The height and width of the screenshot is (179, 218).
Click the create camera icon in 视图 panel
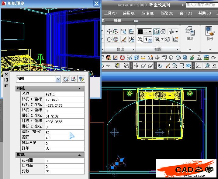pyautogui.click(x=175, y=39)
